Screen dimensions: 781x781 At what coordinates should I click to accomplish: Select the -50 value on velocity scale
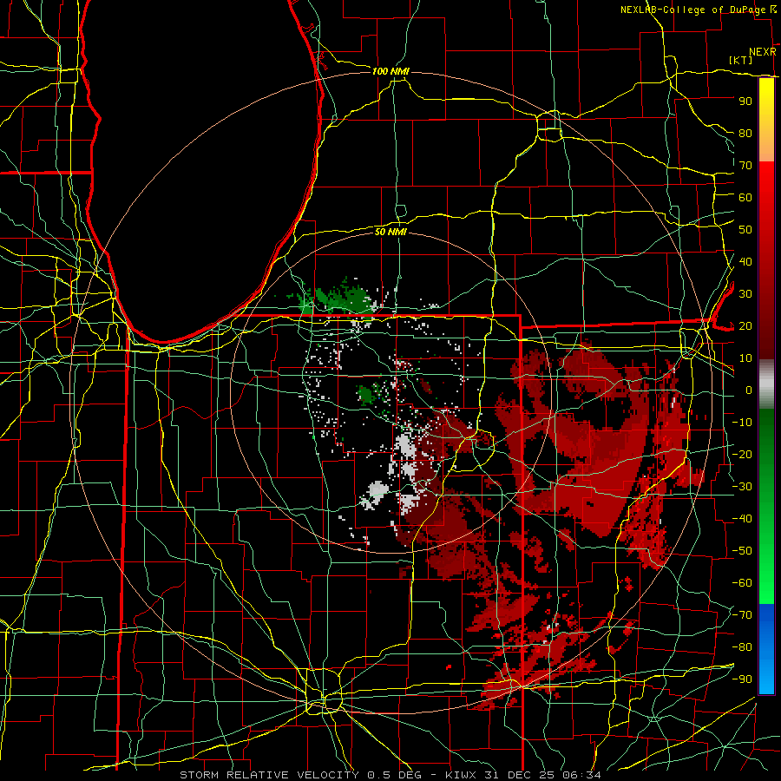click(x=742, y=551)
